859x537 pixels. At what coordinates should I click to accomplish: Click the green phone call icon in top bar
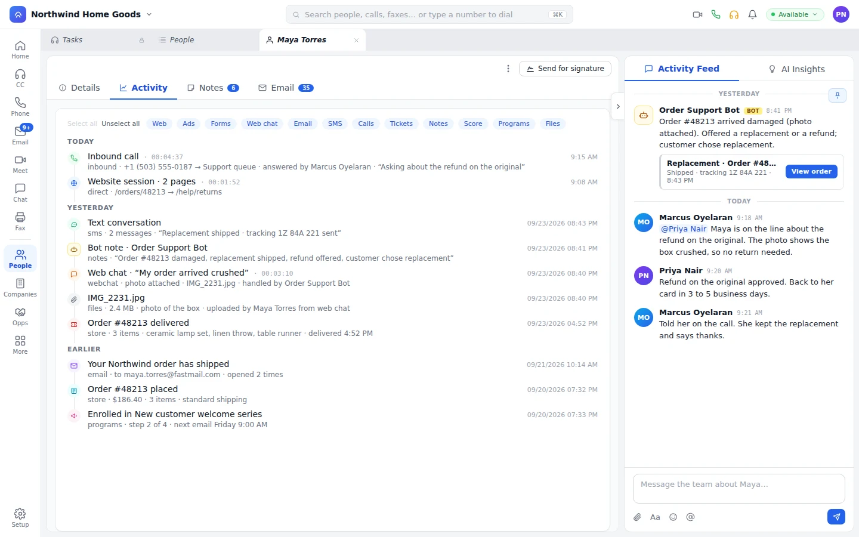[x=716, y=14]
